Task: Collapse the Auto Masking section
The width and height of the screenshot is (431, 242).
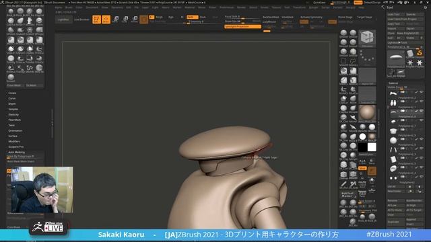Action: [16, 152]
